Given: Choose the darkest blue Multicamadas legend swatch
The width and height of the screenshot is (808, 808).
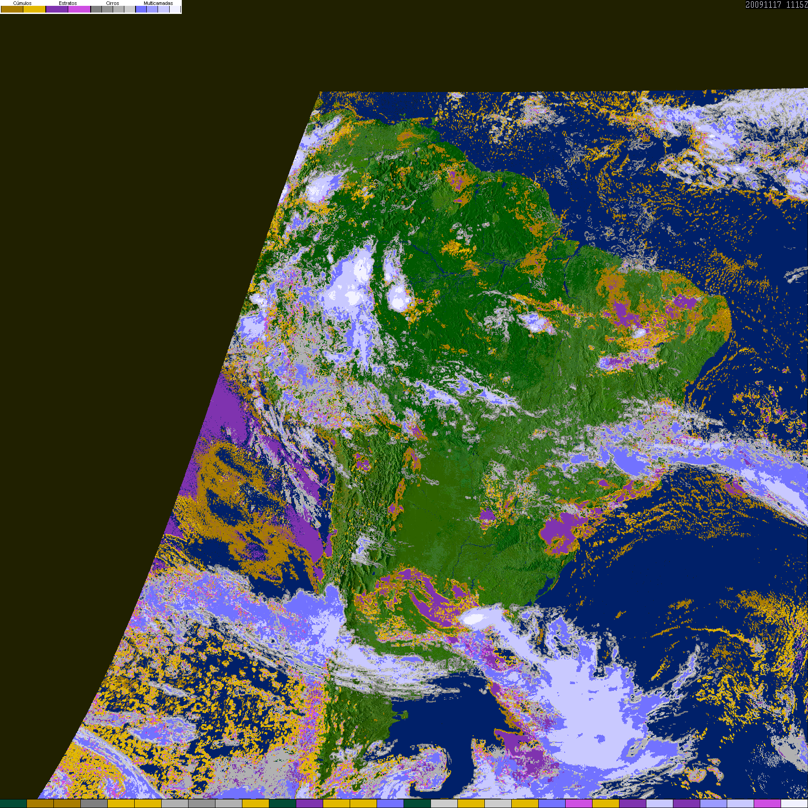Looking at the screenshot, I should 141,9.
